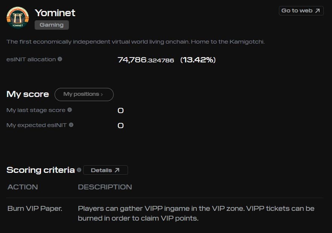Click the info icon beside Scoring criteria

click(79, 170)
